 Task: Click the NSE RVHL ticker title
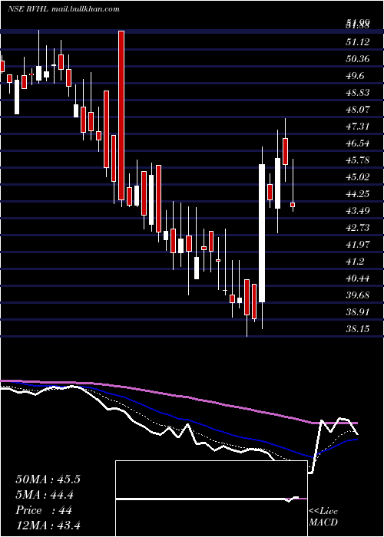(28, 9)
